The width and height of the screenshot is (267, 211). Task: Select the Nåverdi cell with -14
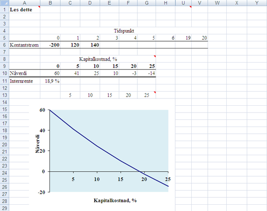click(x=147, y=73)
